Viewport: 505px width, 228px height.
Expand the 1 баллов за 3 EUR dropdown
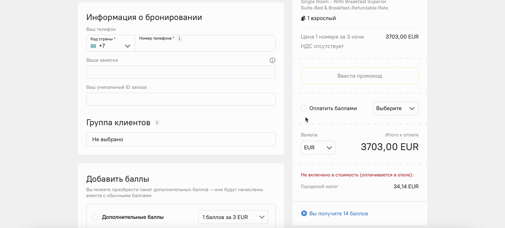click(233, 217)
